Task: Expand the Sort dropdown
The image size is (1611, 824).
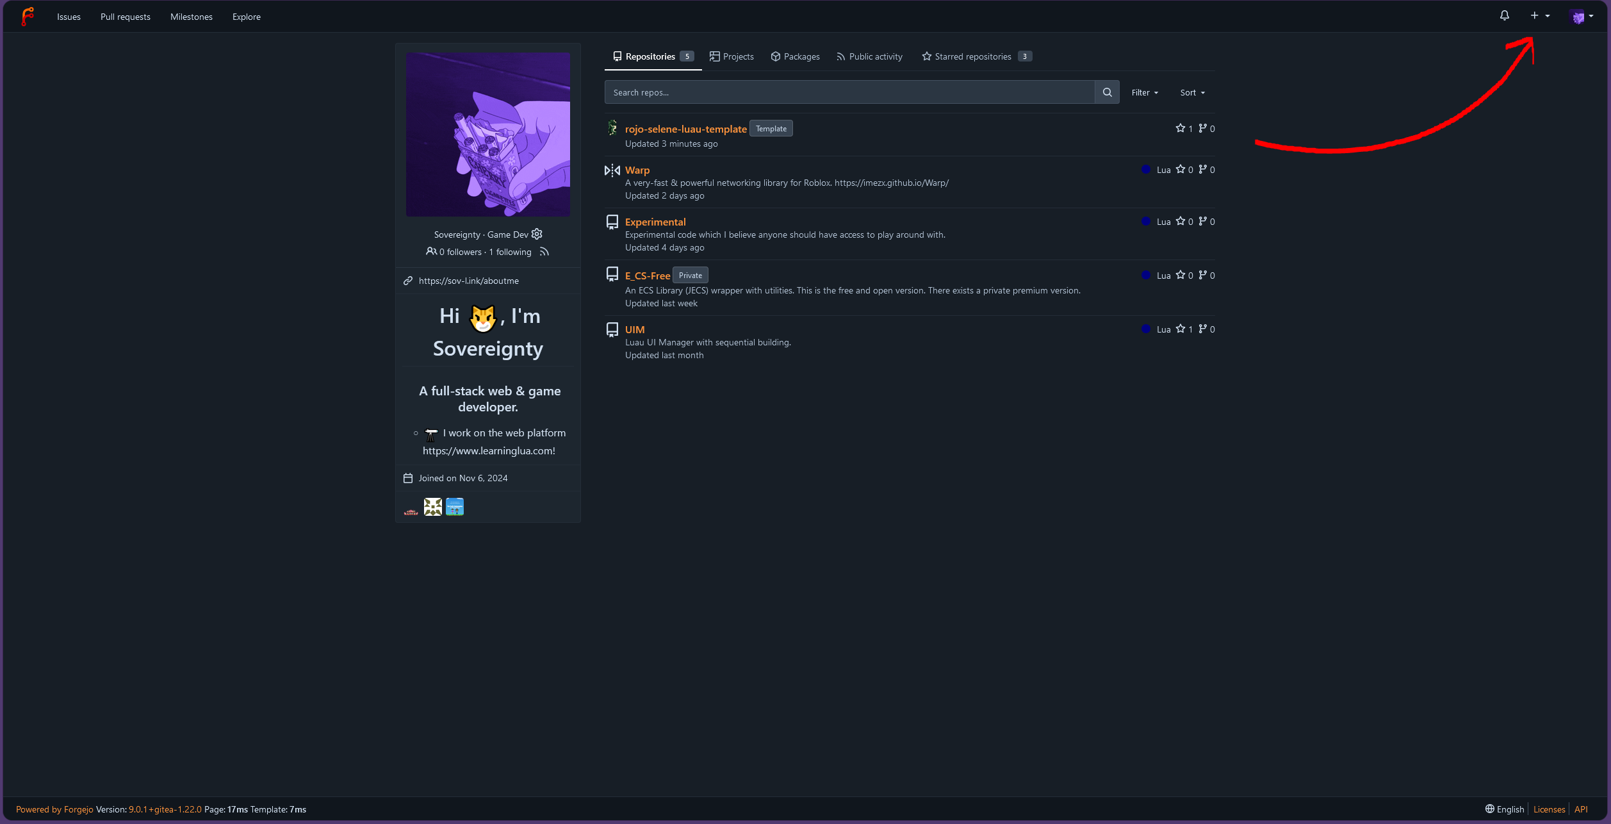Action: tap(1193, 92)
